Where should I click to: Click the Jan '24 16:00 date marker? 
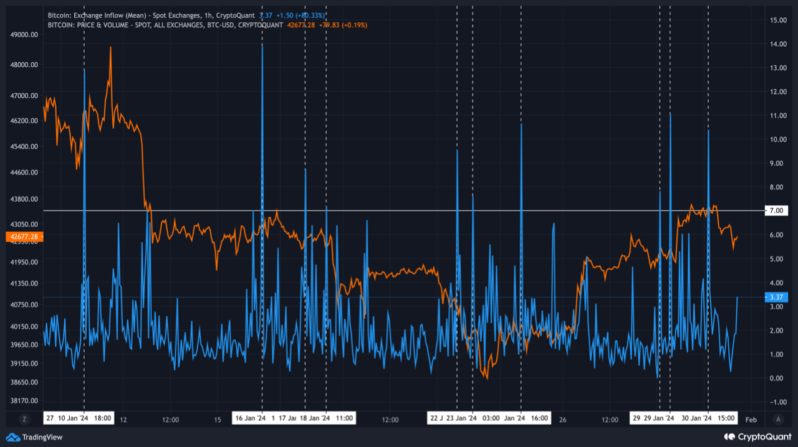[x=526, y=418]
